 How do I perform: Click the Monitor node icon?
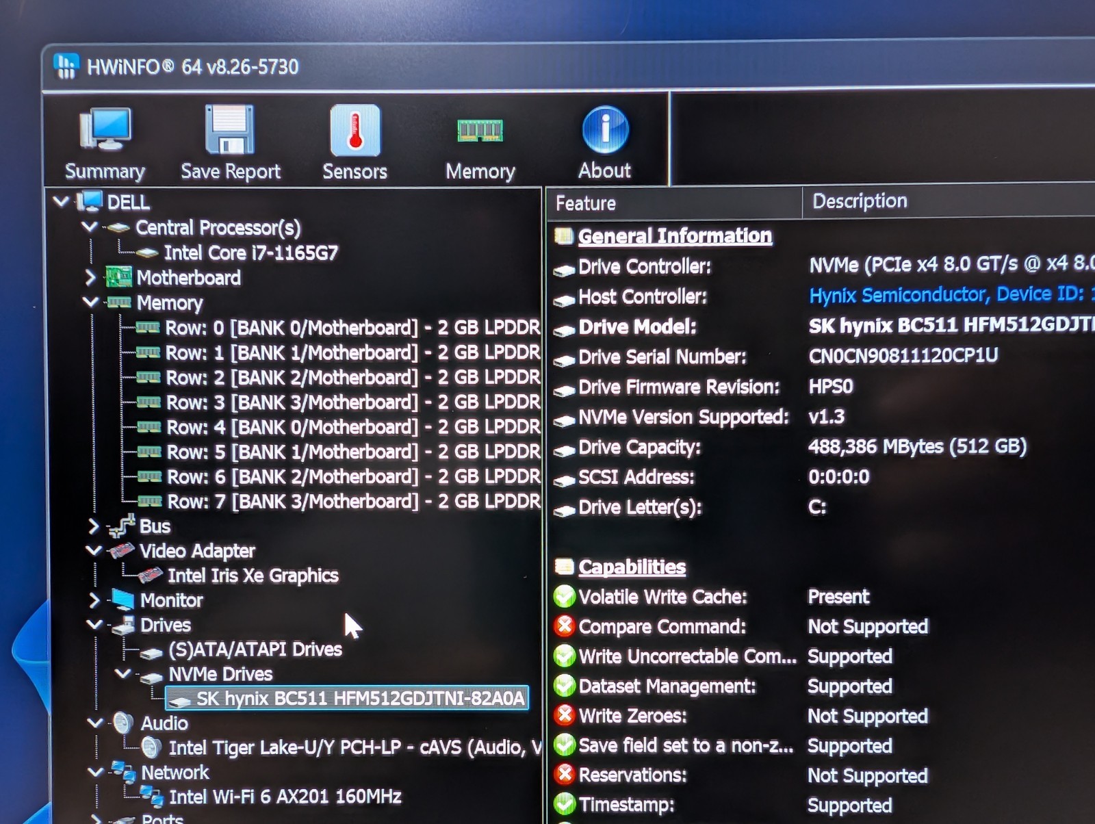coord(123,600)
